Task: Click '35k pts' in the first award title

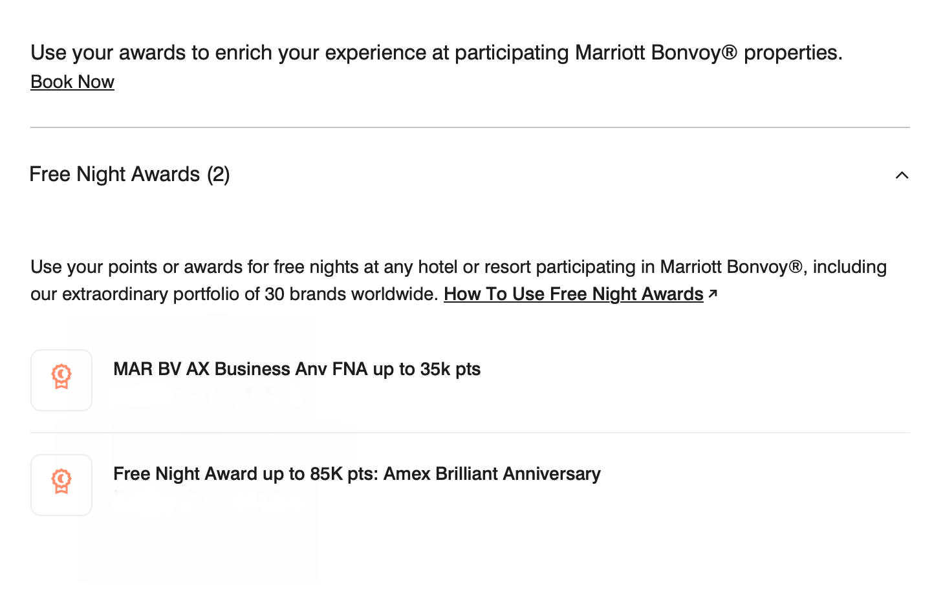Action: [450, 369]
